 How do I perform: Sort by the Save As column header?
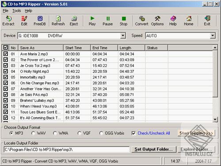pyautogui.click(x=41, y=48)
